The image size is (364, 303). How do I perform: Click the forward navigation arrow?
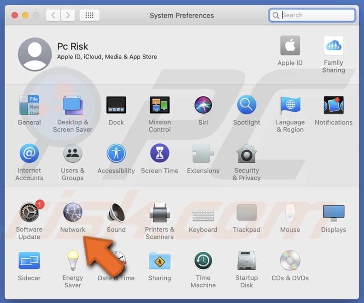68,15
